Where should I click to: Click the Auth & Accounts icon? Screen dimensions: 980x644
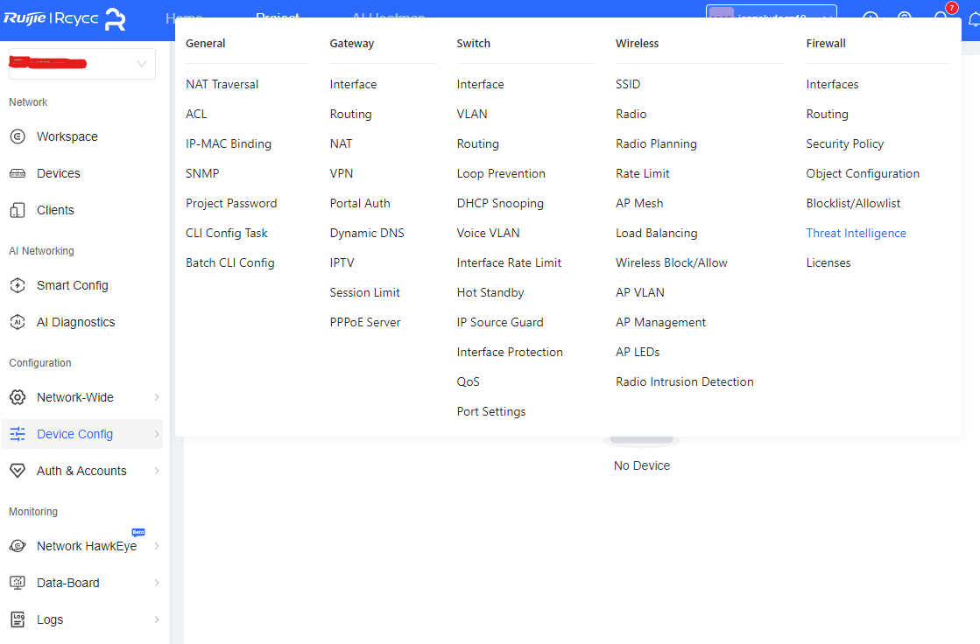[18, 471]
